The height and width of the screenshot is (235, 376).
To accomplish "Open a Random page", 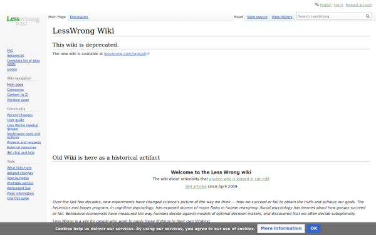I will click(18, 100).
